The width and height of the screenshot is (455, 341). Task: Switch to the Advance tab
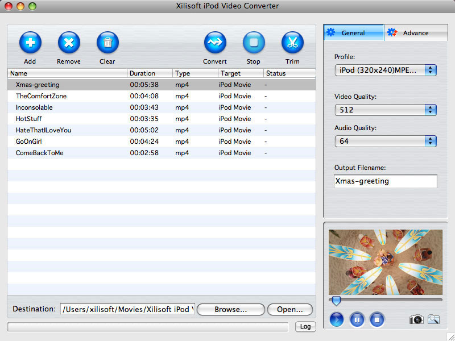[416, 32]
